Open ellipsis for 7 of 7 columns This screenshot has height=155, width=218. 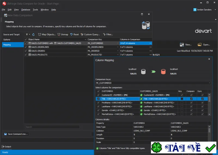point(150,55)
